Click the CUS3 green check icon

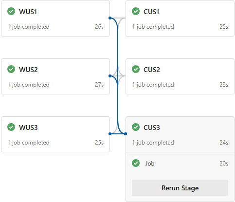click(x=136, y=127)
